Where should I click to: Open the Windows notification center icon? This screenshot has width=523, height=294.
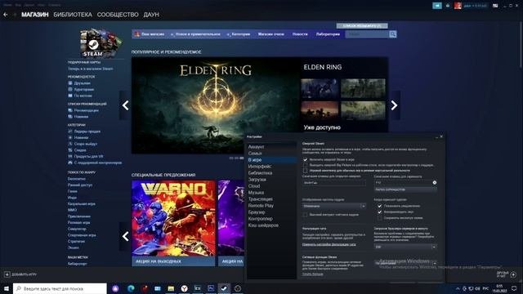pos(514,288)
